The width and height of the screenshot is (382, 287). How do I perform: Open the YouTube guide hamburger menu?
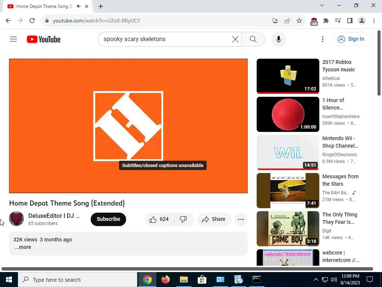13,39
